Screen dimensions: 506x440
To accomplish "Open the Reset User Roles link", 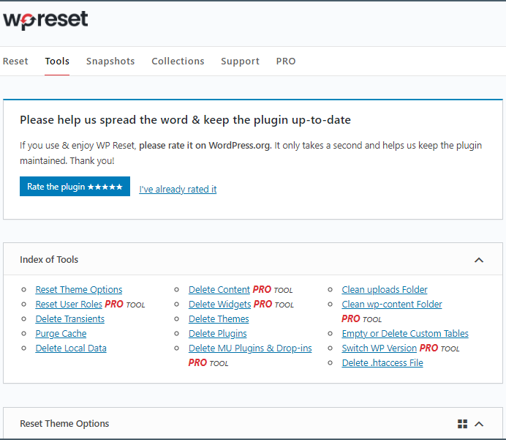I will (x=69, y=305).
